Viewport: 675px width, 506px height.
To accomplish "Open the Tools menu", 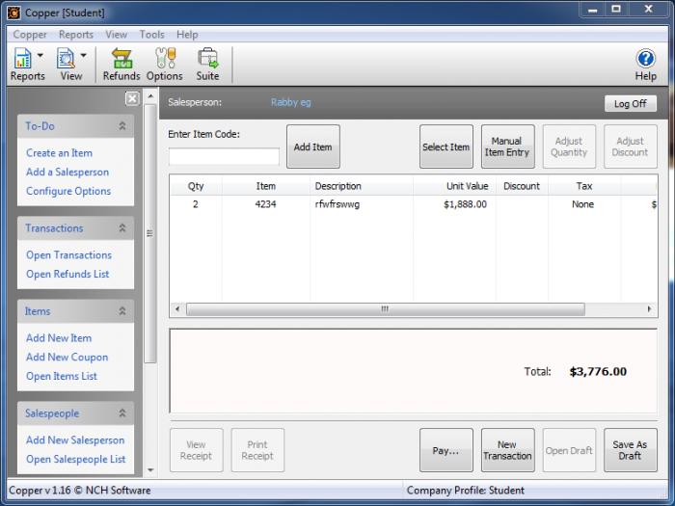I will pyautogui.click(x=152, y=35).
